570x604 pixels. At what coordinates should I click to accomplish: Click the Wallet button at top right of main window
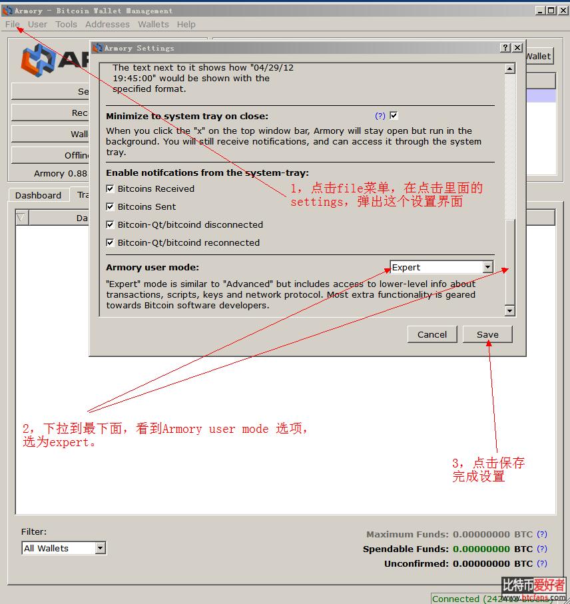tap(539, 56)
